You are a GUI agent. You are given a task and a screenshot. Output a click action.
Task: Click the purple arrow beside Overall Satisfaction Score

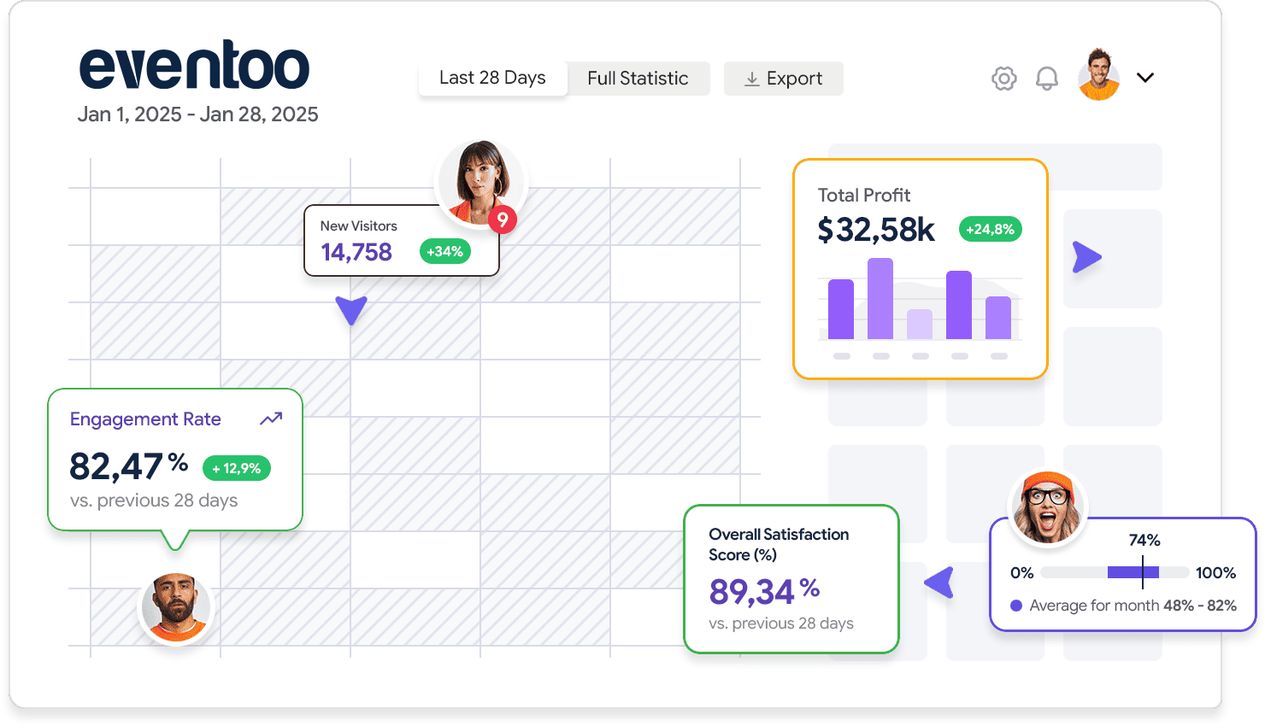tap(940, 583)
